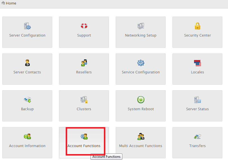Screen dimensions: 228x160
Task: Open the Server Status monitor icon
Action: click(197, 100)
